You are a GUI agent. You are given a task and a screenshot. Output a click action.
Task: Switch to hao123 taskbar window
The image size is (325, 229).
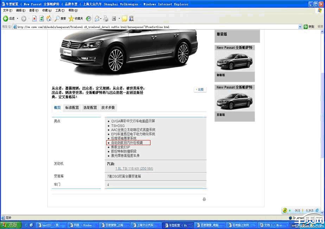(x=51, y=225)
